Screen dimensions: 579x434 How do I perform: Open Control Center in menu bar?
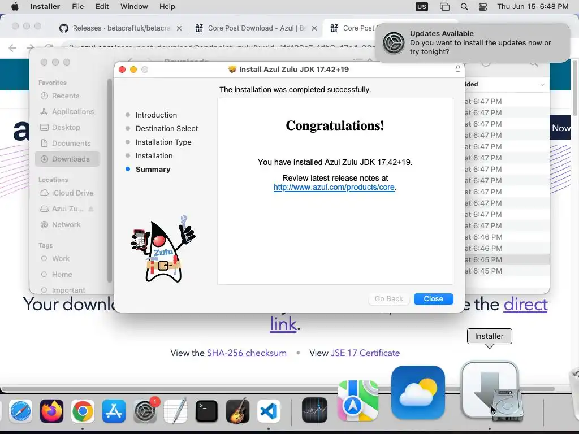[x=483, y=7]
